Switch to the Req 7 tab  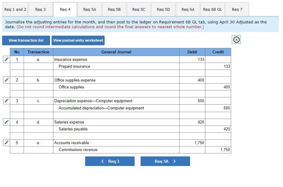pos(237,9)
